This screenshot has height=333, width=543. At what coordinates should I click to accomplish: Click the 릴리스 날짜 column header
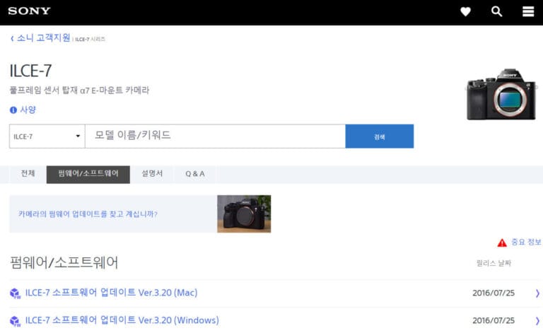494,264
